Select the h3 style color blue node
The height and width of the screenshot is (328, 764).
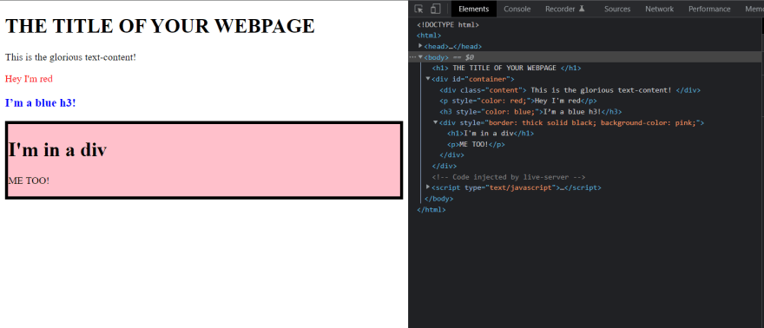530,111
